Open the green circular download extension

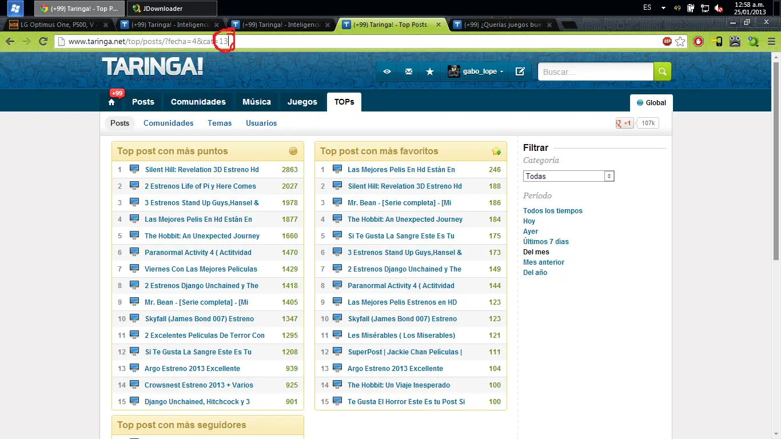(754, 41)
